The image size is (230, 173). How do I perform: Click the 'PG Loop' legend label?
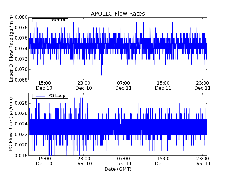coord(57,96)
